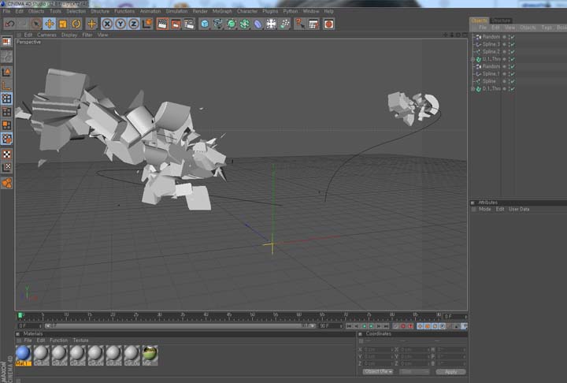Activate the Move tool
The image size is (567, 383).
49,24
